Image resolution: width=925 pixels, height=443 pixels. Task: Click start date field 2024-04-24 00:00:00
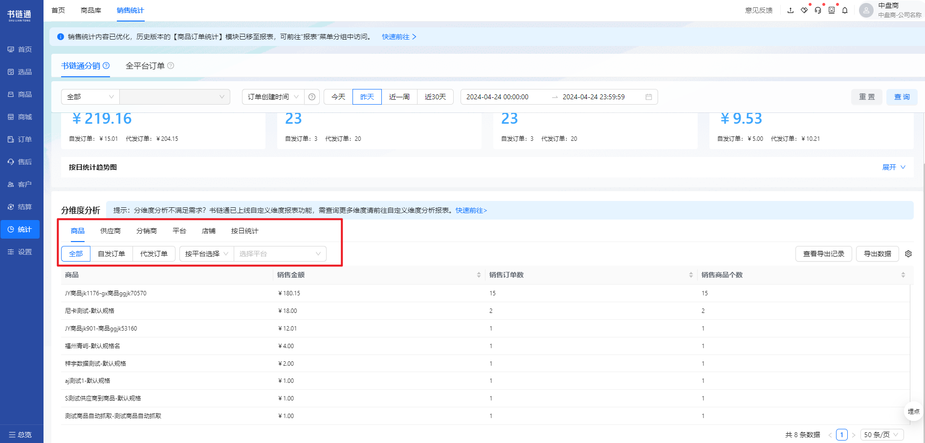497,97
